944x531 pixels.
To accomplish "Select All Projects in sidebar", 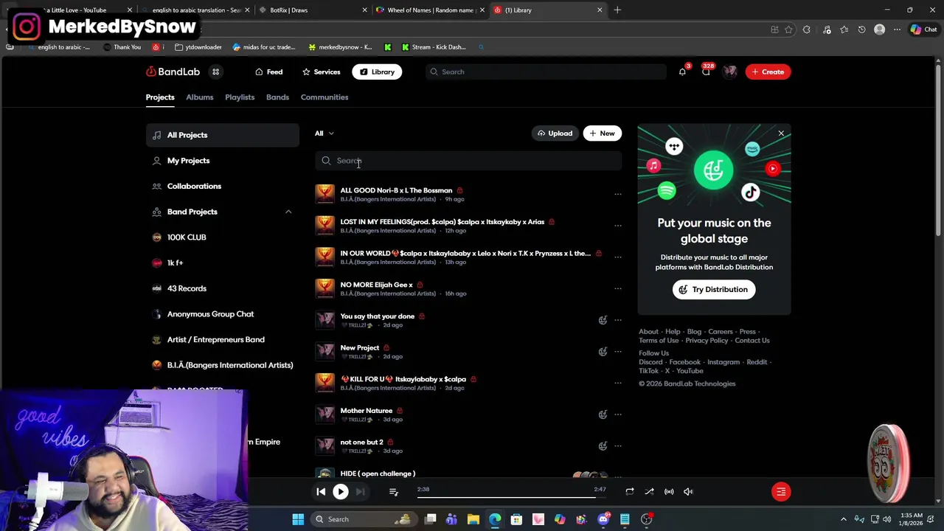I will (222, 135).
